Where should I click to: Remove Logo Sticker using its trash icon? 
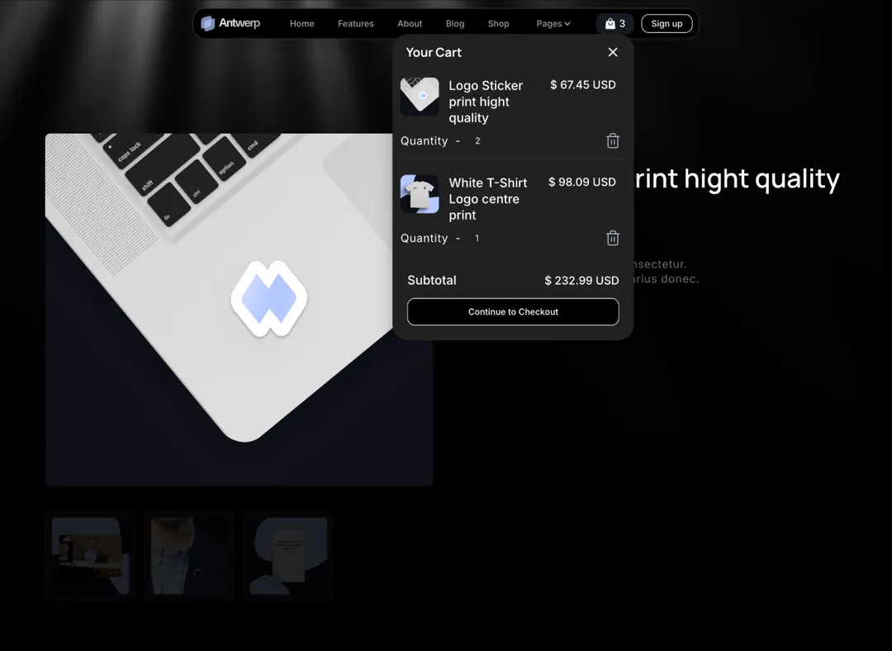click(x=612, y=140)
